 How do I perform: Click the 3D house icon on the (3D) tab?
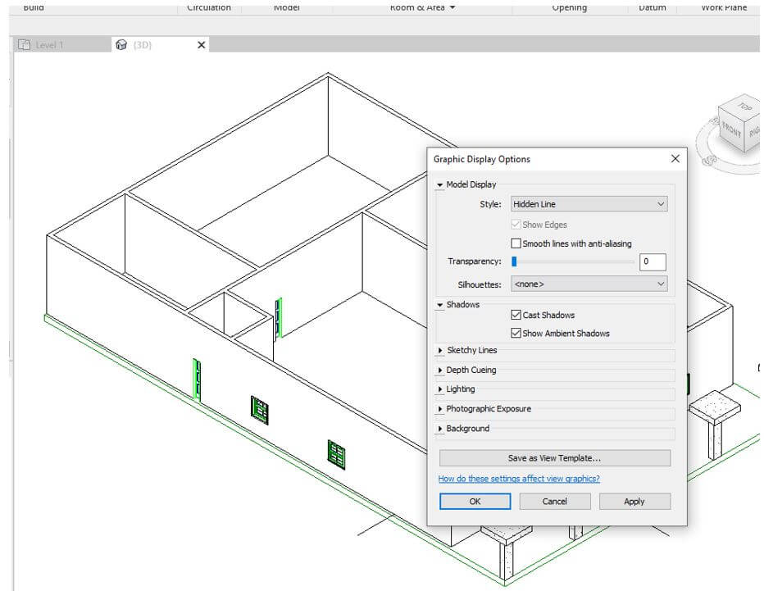[122, 45]
